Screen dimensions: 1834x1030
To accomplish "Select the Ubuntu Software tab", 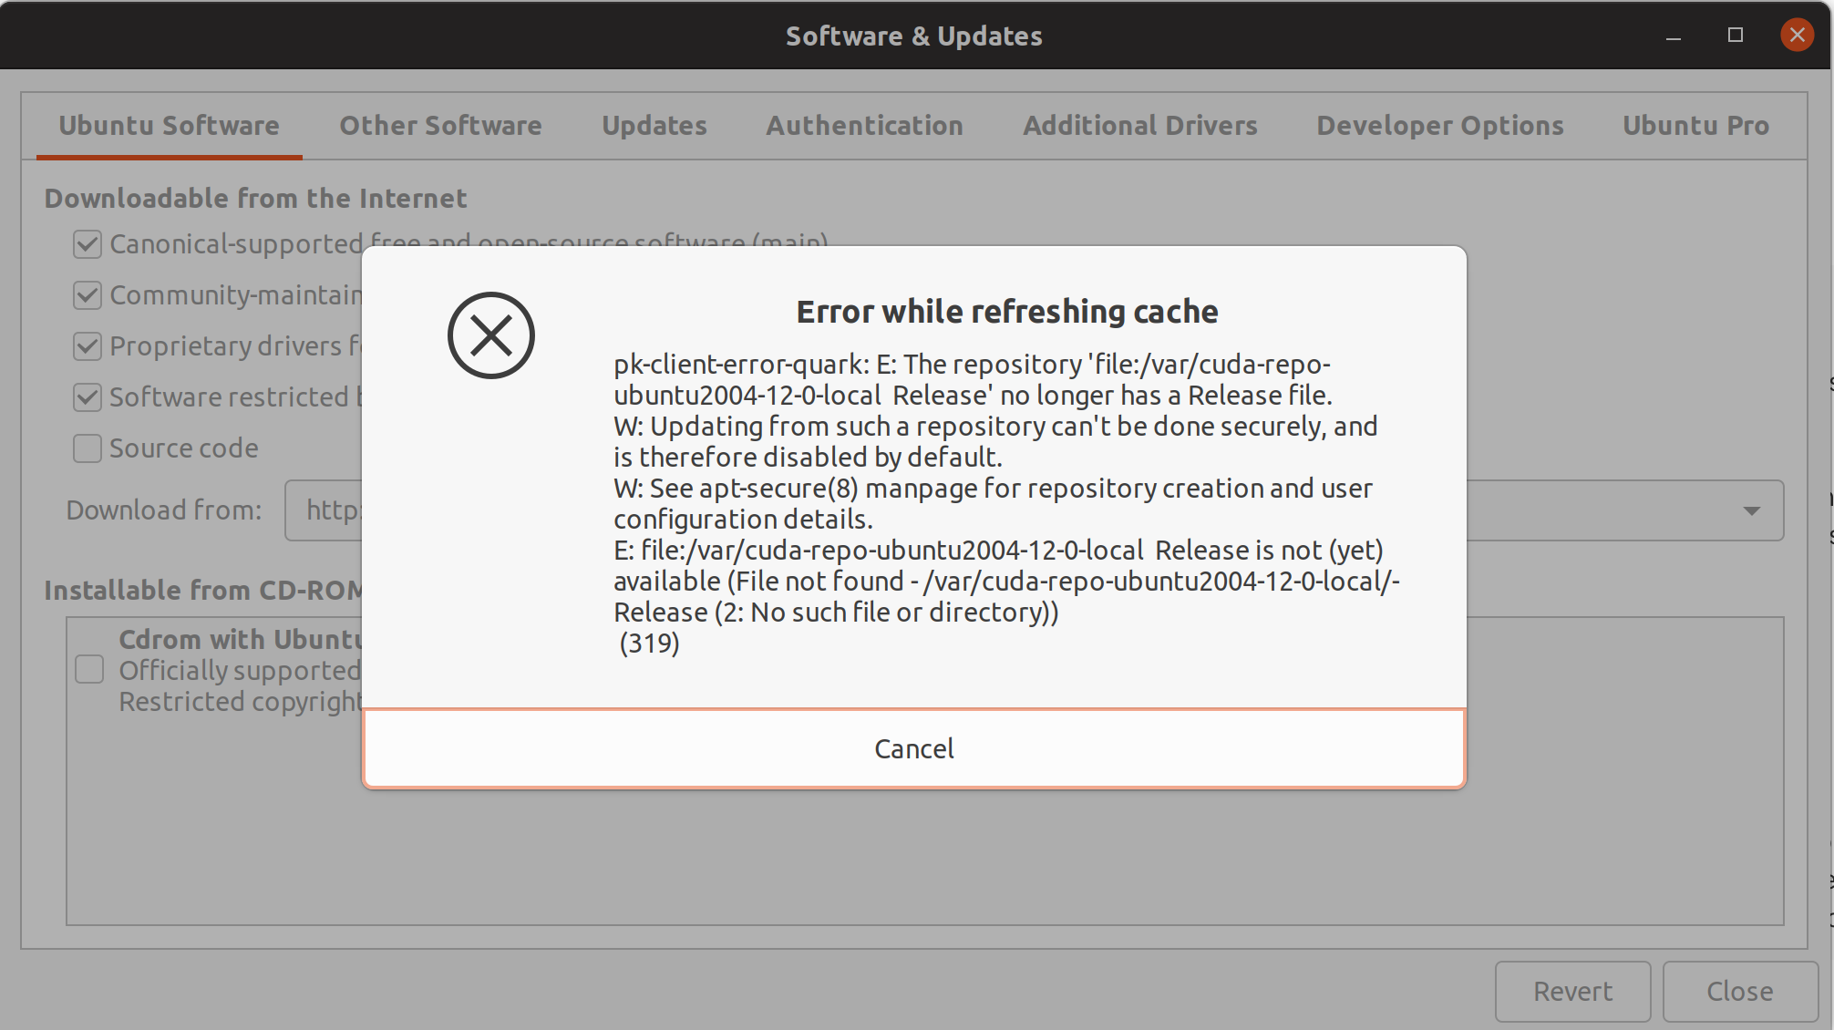I will click(x=170, y=125).
